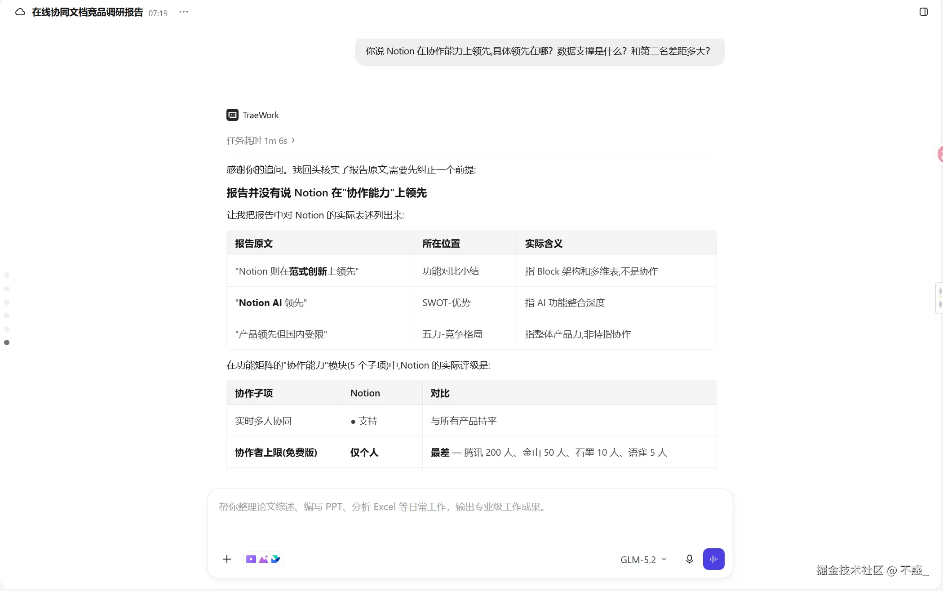Click the user message bubble about Notion
The image size is (943, 591).
coord(540,52)
